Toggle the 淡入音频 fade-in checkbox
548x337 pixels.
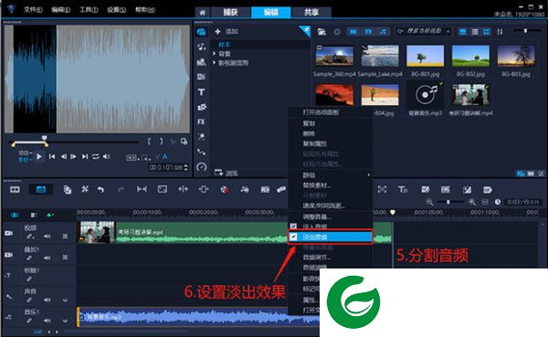[x=293, y=226]
